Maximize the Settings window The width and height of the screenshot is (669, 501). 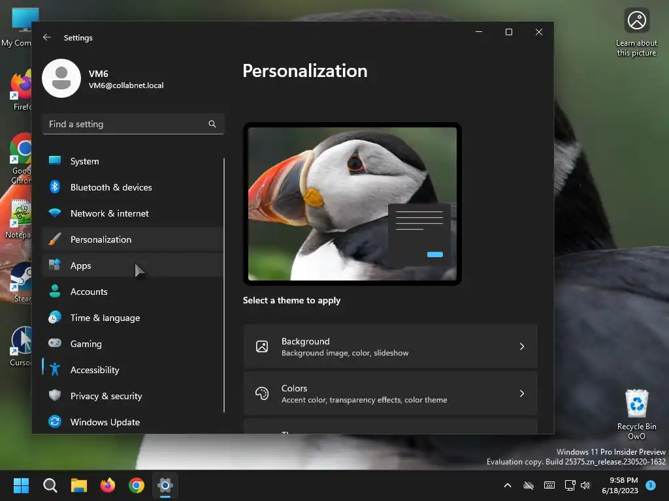click(x=508, y=32)
